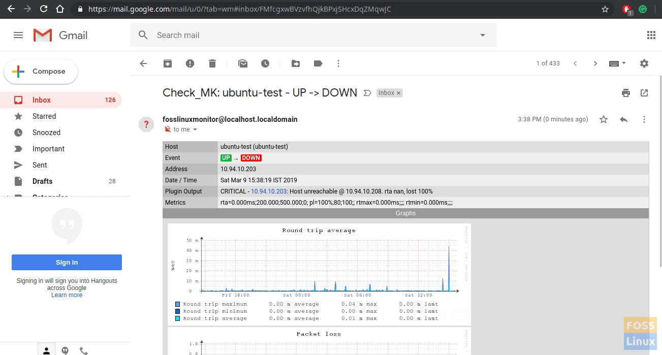The width and height of the screenshot is (662, 355).
Task: Report this email as spam
Action: pyautogui.click(x=190, y=63)
